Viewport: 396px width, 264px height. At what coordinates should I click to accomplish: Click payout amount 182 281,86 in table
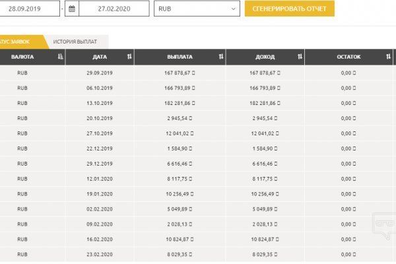click(180, 102)
